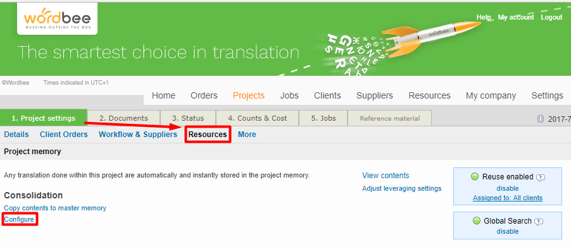Open the 4. Counts & Cost tab

[x=258, y=118]
